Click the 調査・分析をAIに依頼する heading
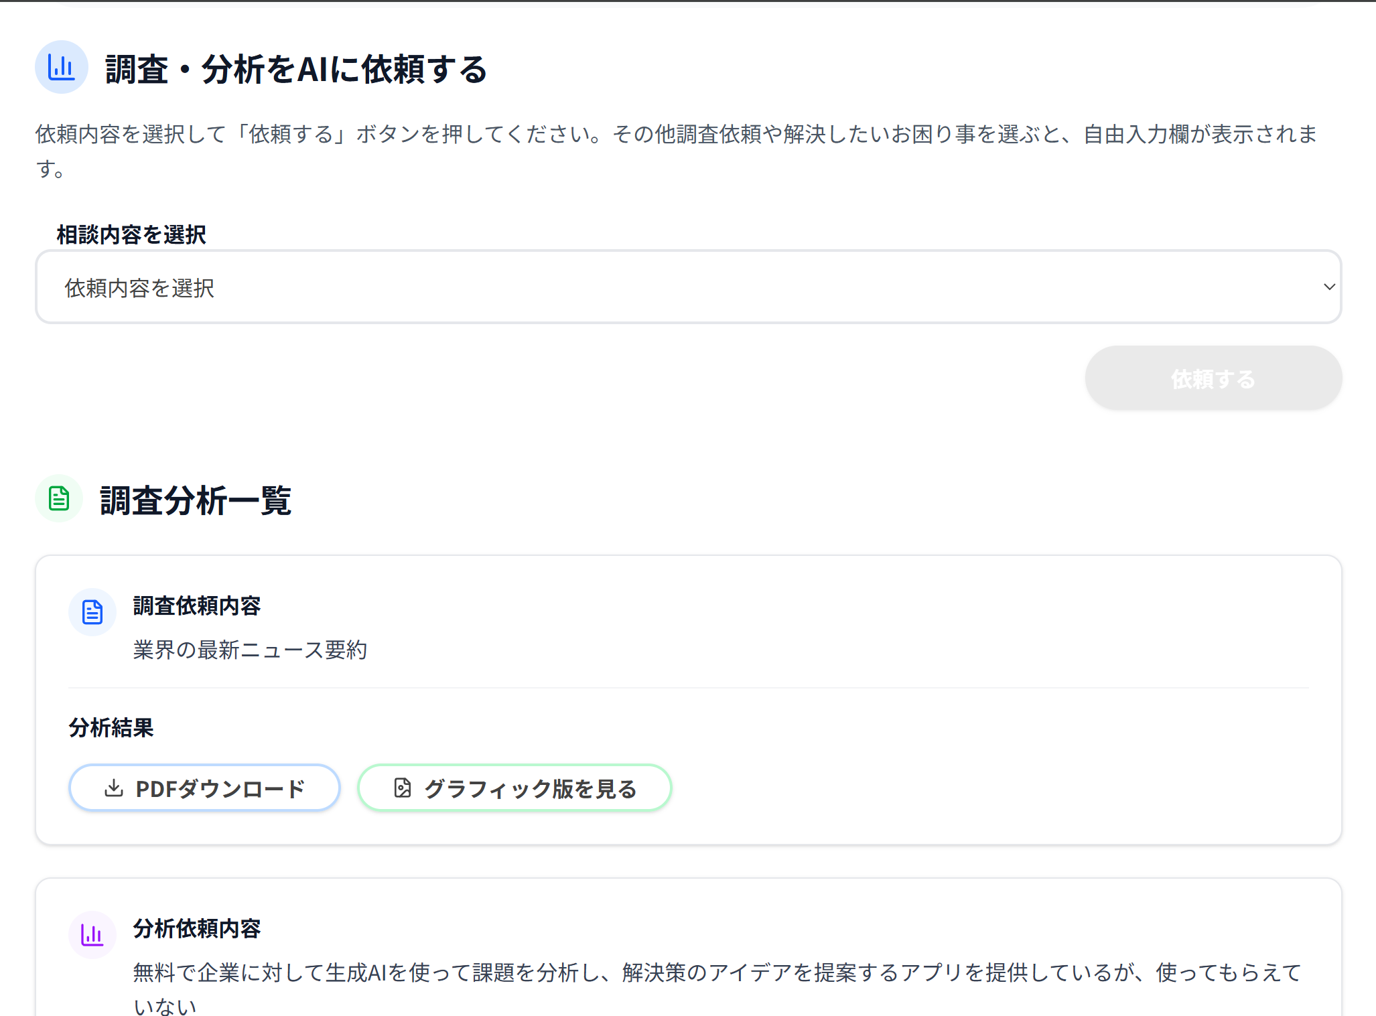Viewport: 1376px width, 1016px height. (296, 70)
